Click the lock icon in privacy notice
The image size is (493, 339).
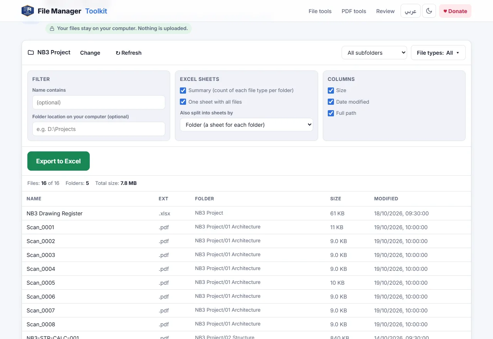pos(52,29)
